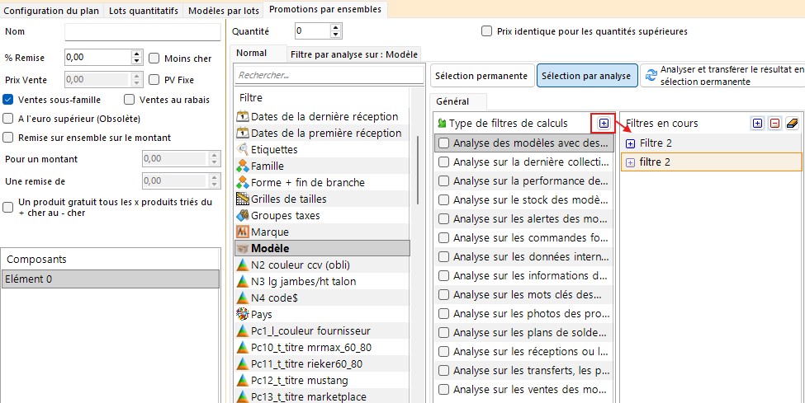Click the Analyse sur les mots clés des... row
The image size is (805, 403).
point(523,295)
